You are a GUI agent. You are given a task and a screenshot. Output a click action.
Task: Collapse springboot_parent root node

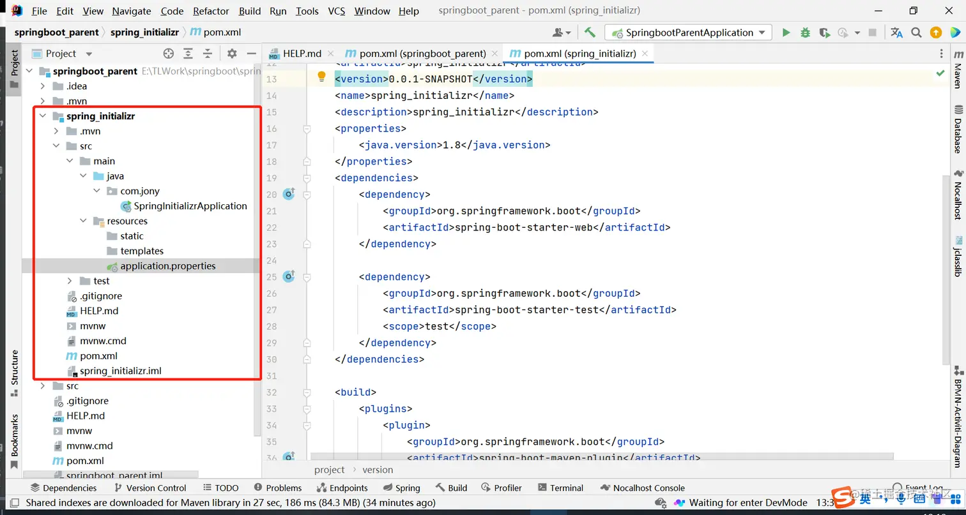tap(29, 71)
